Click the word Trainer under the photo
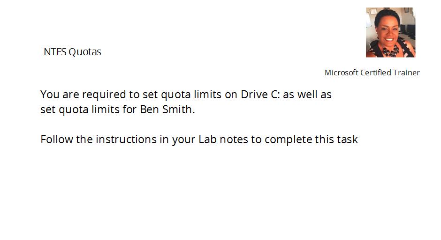The width and height of the screenshot is (441, 240). pyautogui.click(x=406, y=73)
